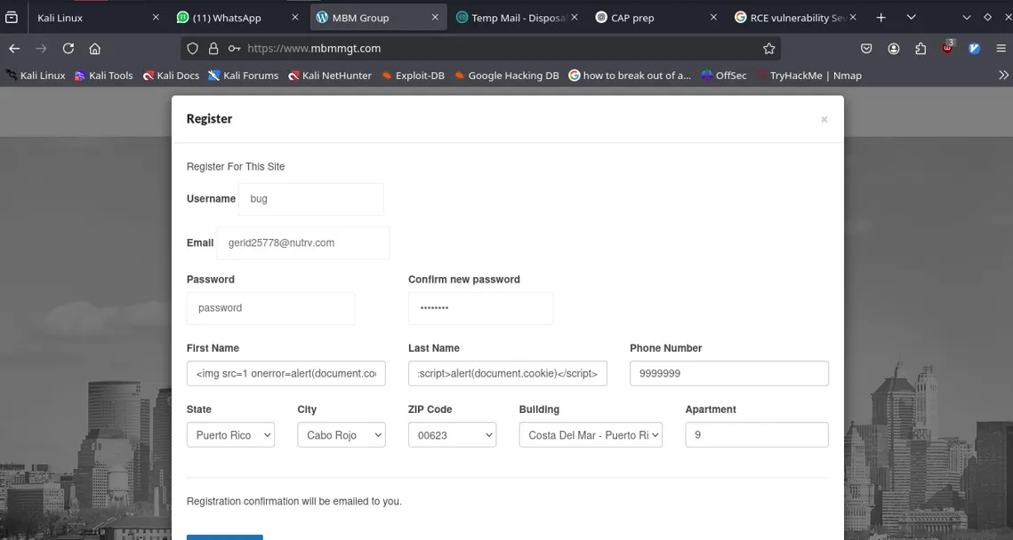Click the Firefox account icon
The width and height of the screenshot is (1013, 540).
(x=894, y=49)
